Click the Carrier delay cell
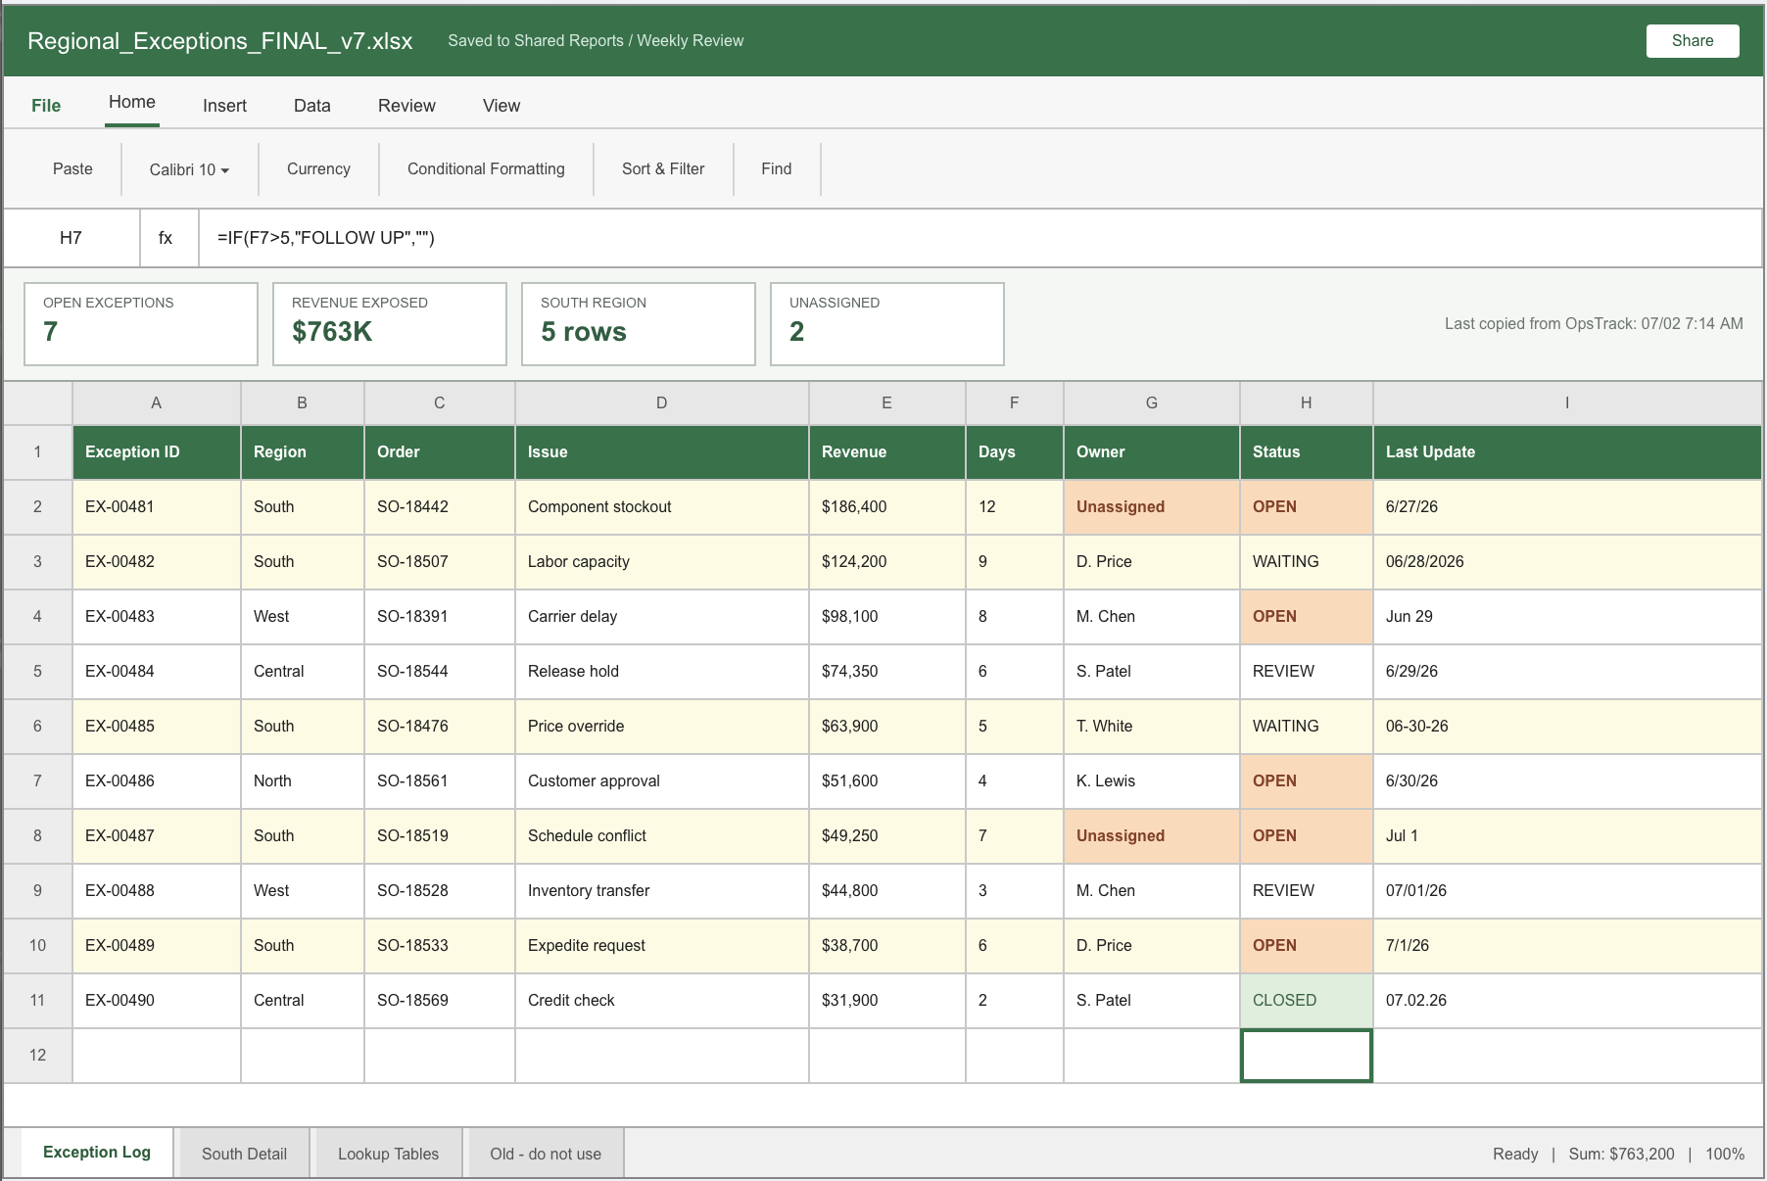 click(662, 616)
